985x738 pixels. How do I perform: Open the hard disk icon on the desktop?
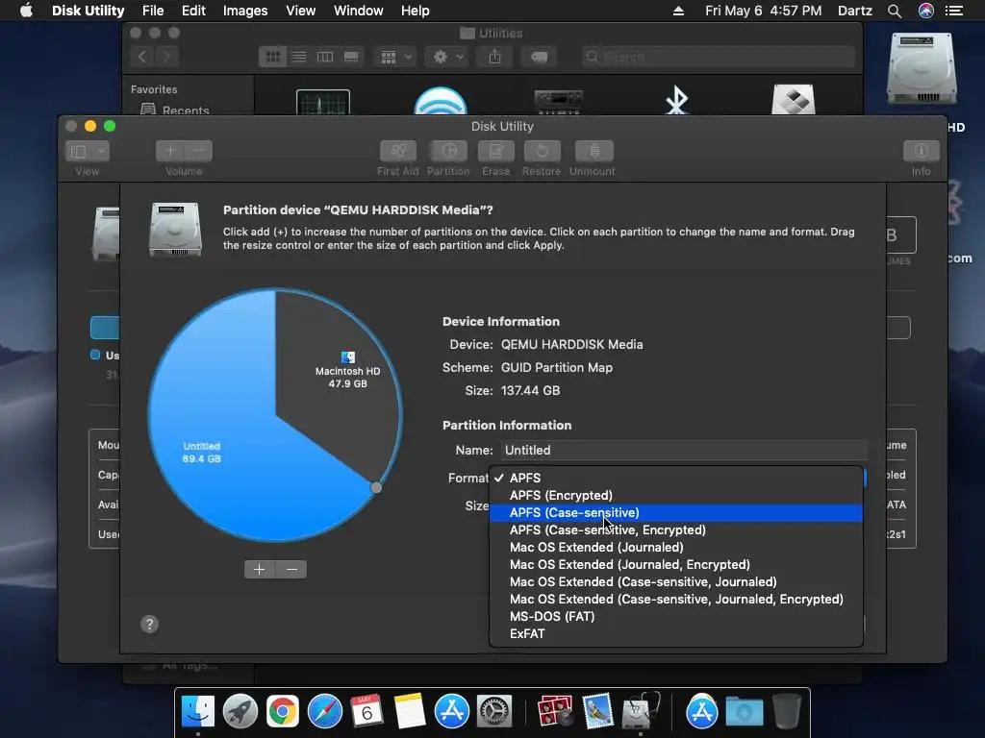pos(922,69)
